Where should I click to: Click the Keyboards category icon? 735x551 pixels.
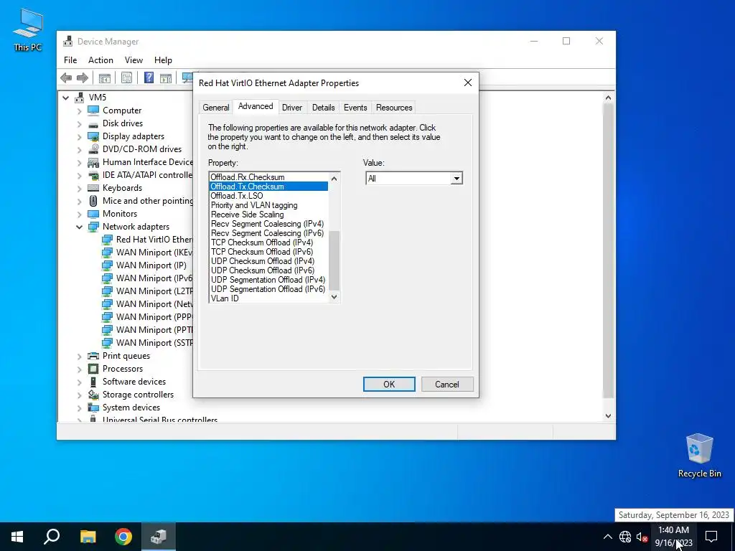coord(94,188)
